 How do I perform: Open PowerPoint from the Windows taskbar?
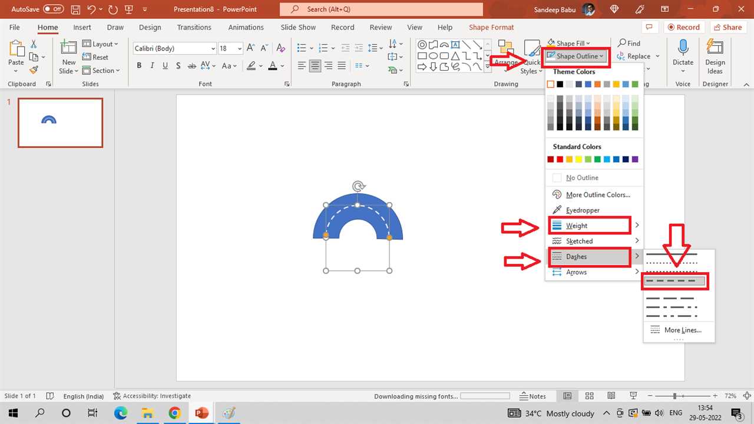pyautogui.click(x=201, y=413)
